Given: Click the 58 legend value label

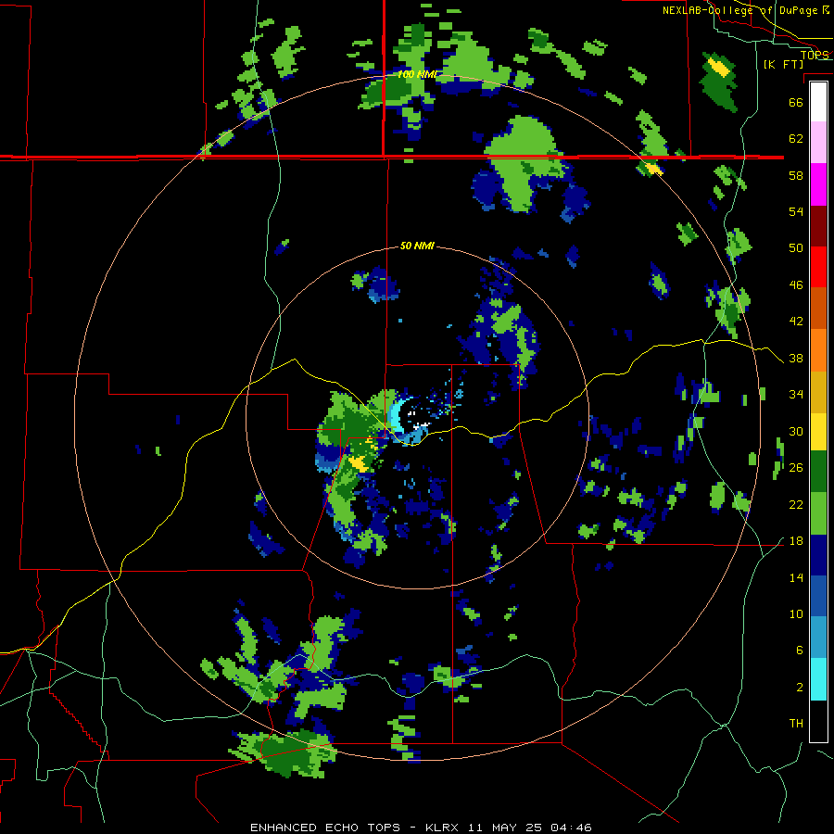Looking at the screenshot, I should [x=796, y=175].
